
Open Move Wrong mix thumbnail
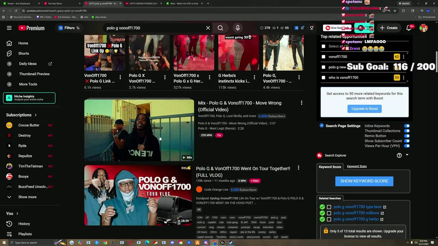[x=139, y=130]
